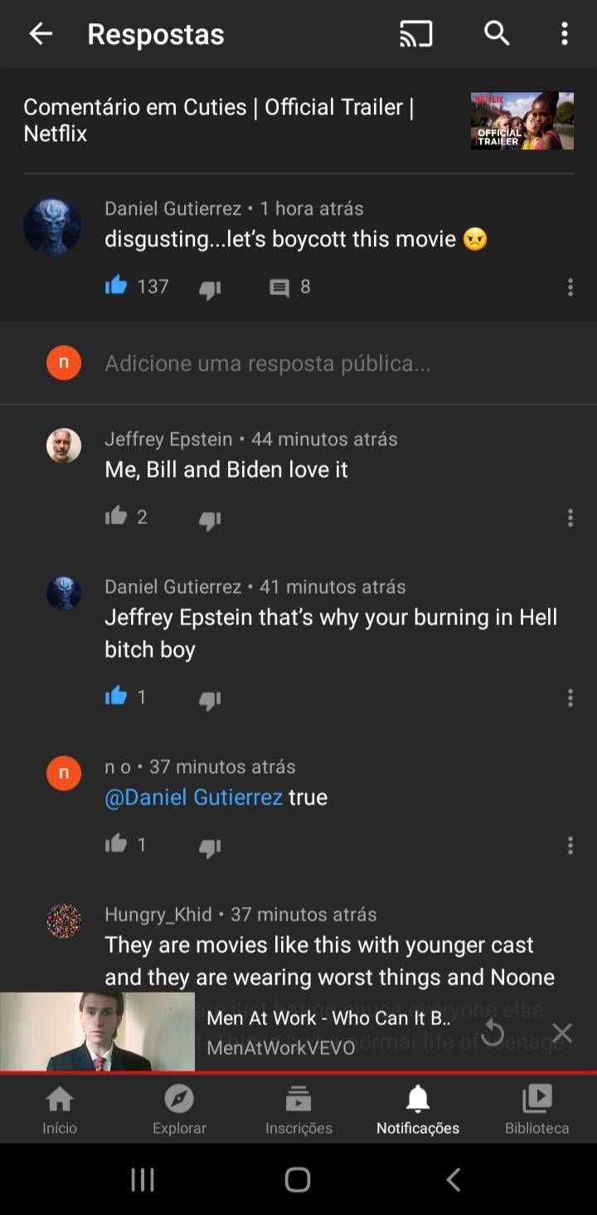
Task: Tap the replies icon showing 8
Action: [x=279, y=288]
